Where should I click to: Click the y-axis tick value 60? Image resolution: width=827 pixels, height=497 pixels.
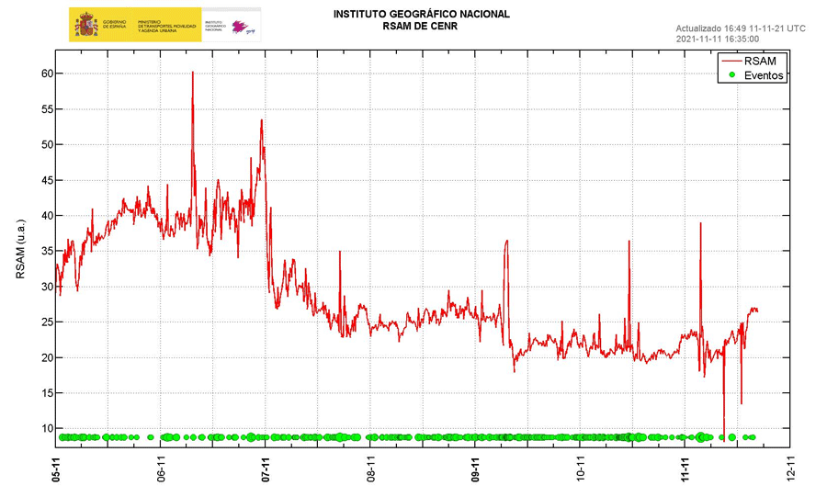48,73
